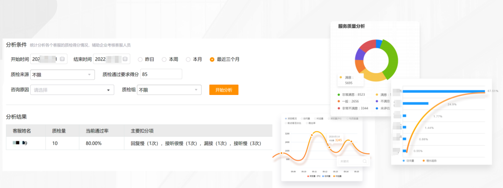The image size is (503, 188).
Task: Click the 满意：5695 tooltip on donut chart
Action: coord(350,80)
